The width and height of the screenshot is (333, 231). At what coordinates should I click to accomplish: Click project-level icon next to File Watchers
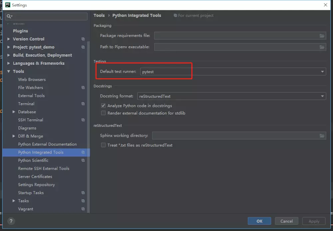tap(83, 88)
